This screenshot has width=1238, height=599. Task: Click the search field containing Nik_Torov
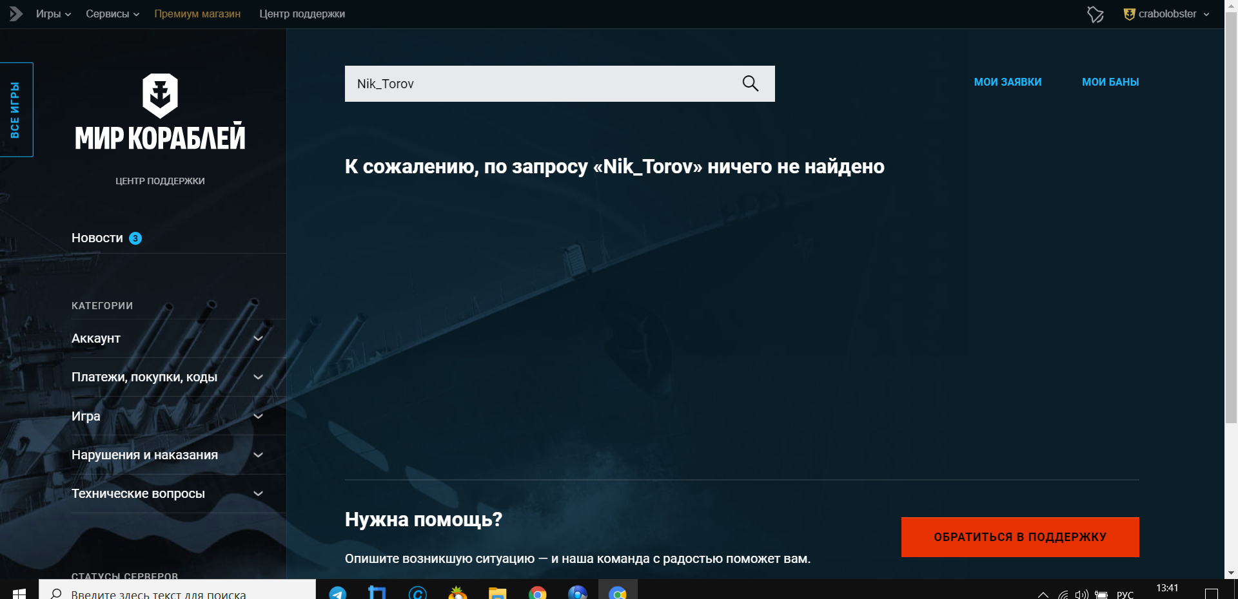point(542,84)
